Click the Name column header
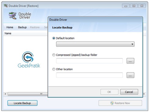The height and width of the screenshot is (112, 149). [x=25, y=33]
